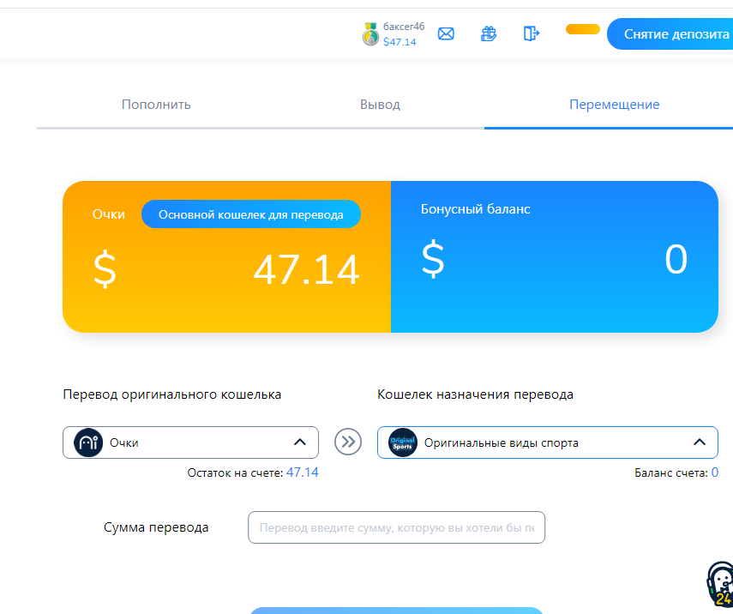
Task: Click chevron of Оригинальные виды спорта dropdown
Action: [699, 442]
